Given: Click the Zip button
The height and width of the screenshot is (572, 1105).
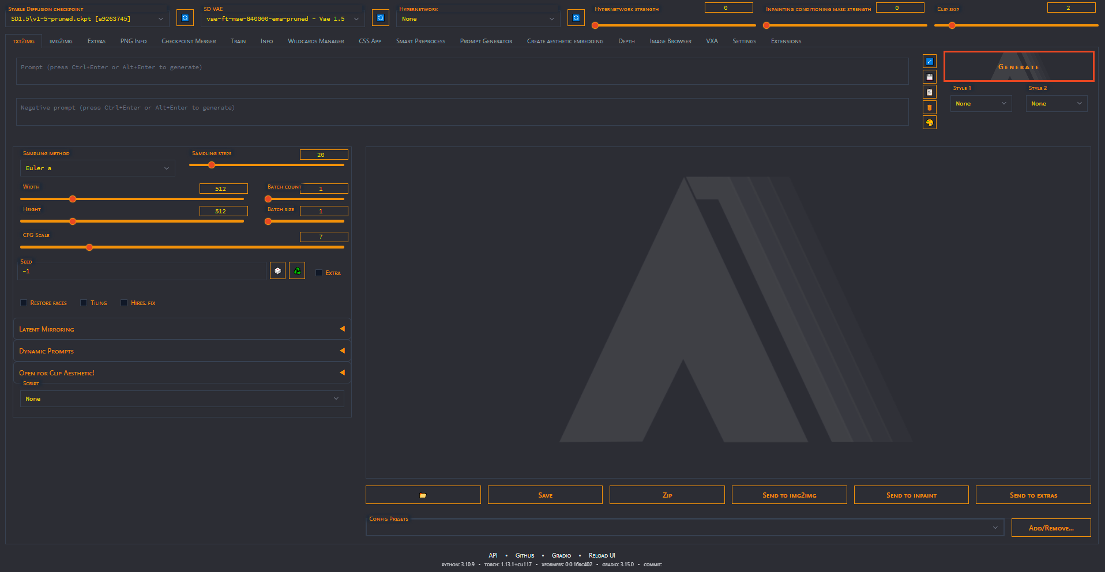Looking at the screenshot, I should point(667,495).
